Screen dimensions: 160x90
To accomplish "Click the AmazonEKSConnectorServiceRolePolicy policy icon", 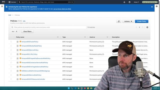I will pyautogui.click(x=20, y=62).
